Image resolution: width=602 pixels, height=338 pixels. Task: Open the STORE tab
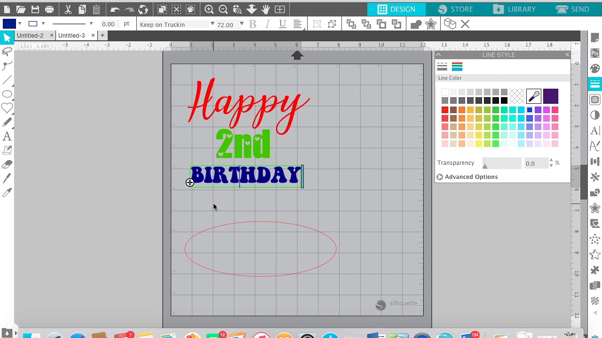[x=455, y=9]
